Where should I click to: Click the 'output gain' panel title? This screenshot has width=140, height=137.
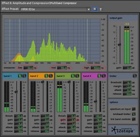116,18
